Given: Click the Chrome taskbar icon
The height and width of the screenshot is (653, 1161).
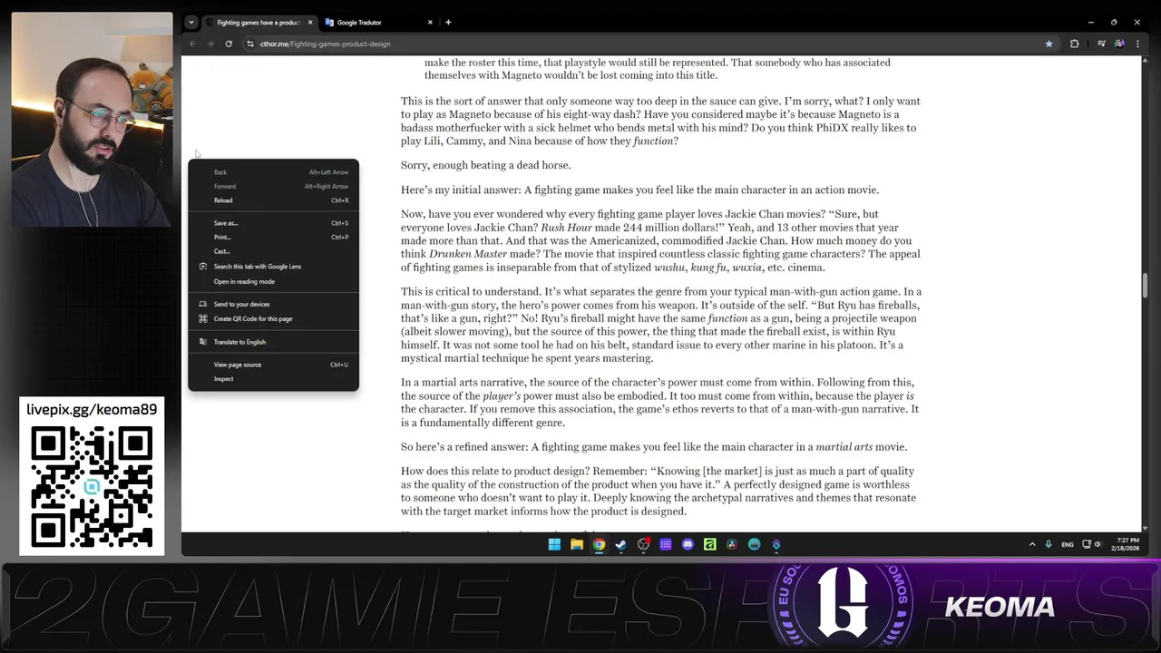Looking at the screenshot, I should (599, 544).
